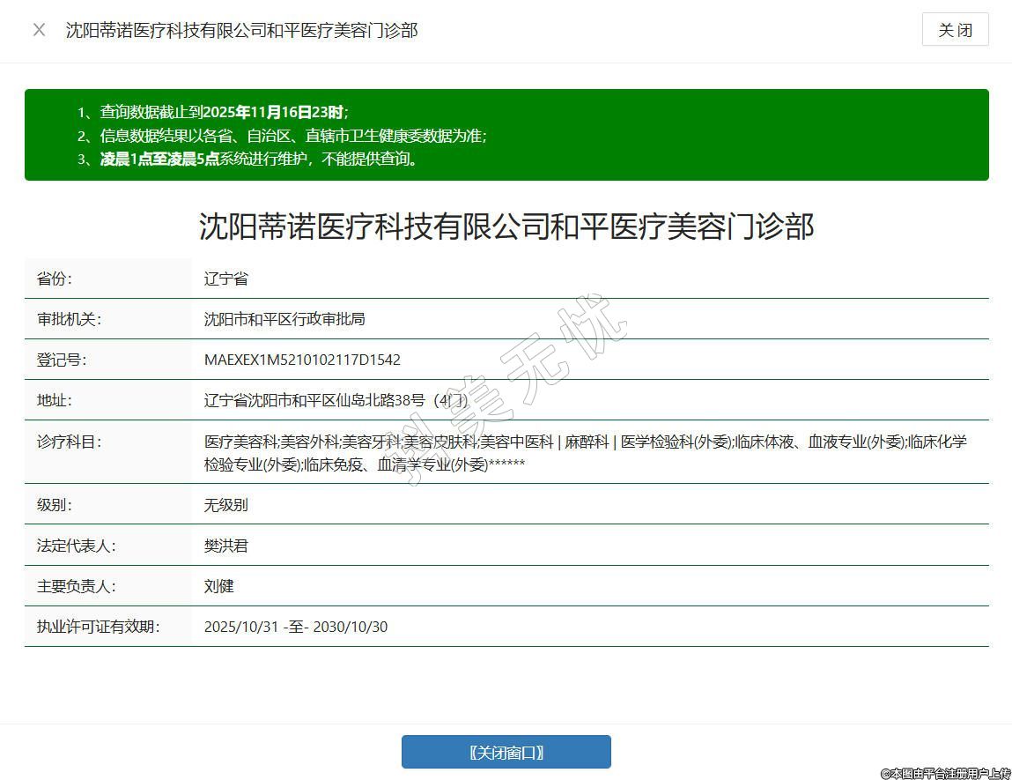Select the 辽宁省 province value
The image size is (1012, 780).
pyautogui.click(x=226, y=279)
